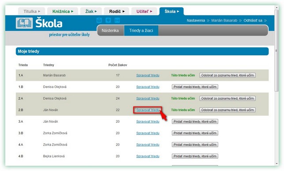Go to the Učiteľ tab
Image resolution: width=284 pixels, height=171 pixels.
point(144,11)
